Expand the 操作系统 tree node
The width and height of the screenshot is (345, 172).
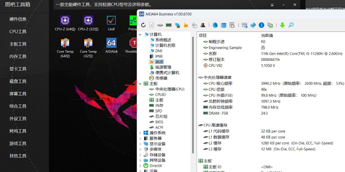[140, 133]
